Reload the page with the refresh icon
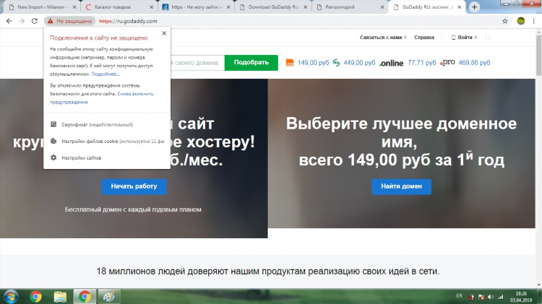The height and width of the screenshot is (304, 542). [34, 21]
